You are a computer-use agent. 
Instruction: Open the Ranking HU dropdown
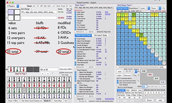click(136, 71)
